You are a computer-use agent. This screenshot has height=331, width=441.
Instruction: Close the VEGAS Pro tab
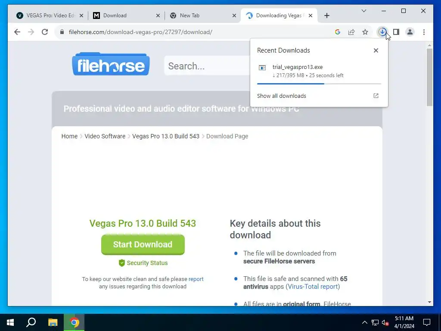pos(81,16)
